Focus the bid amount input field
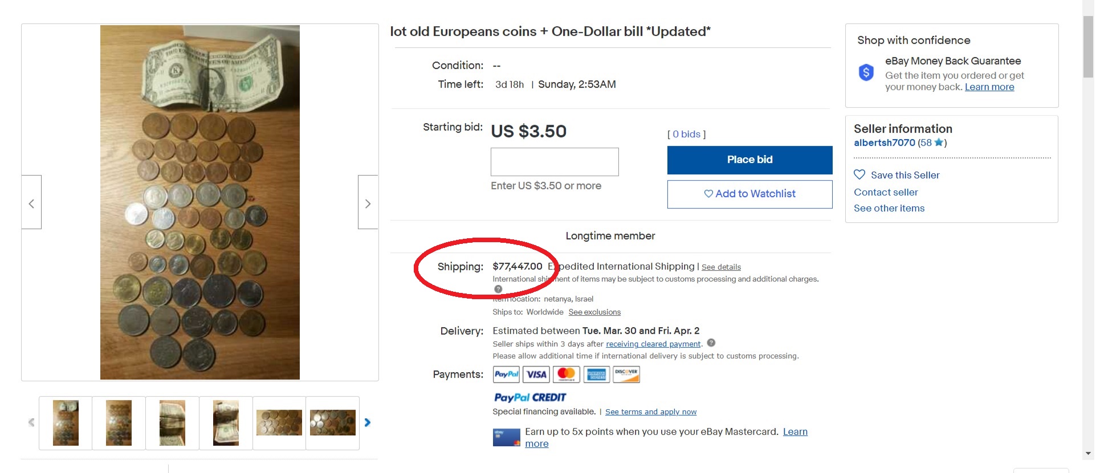This screenshot has width=1096, height=473. tap(555, 162)
